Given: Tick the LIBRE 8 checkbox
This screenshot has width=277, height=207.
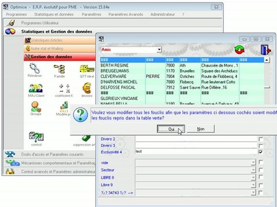Looking at the screenshot, I should (x=261, y=177).
